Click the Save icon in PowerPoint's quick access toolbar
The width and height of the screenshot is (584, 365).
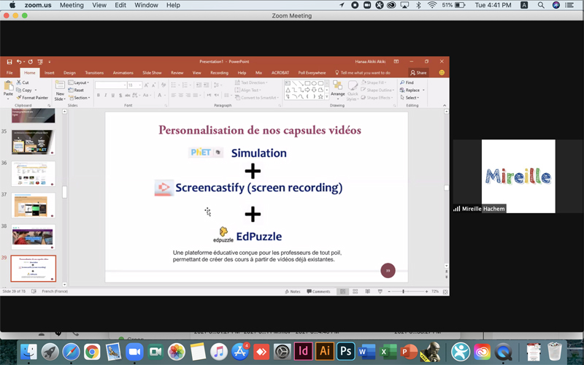(9, 62)
